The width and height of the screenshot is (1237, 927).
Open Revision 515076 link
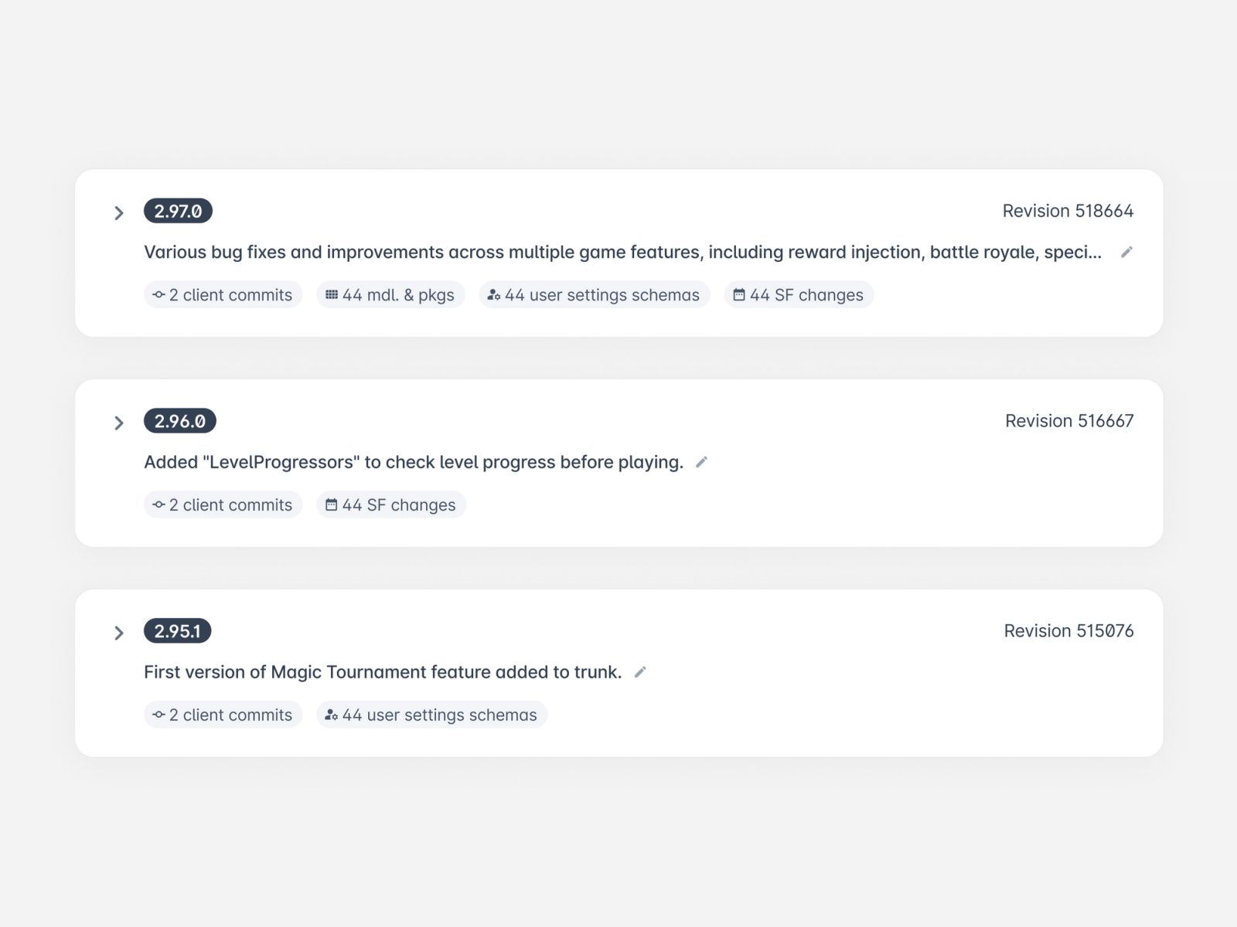tap(1068, 631)
